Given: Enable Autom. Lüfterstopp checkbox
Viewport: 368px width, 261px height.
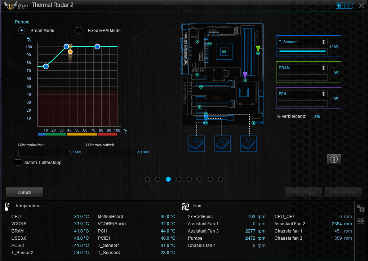Looking at the screenshot, I should tap(18, 163).
